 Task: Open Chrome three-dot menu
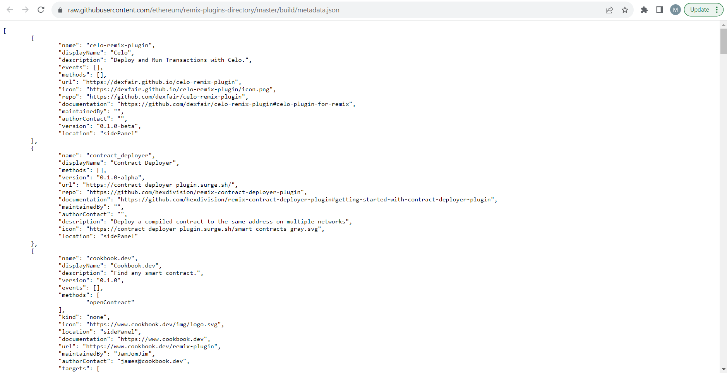coord(717,10)
